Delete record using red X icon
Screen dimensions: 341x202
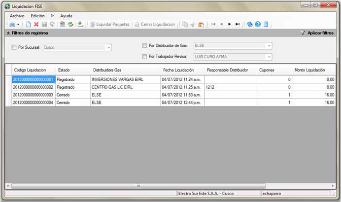(36, 24)
